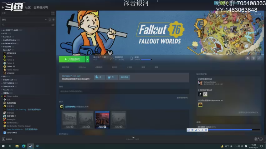Open the 金聚德烤鸭 profile menu

(x=41, y=7)
